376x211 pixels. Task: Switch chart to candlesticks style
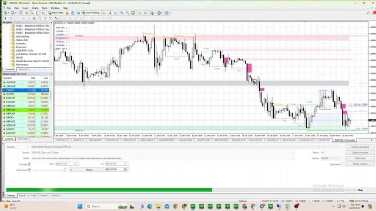pos(110,13)
